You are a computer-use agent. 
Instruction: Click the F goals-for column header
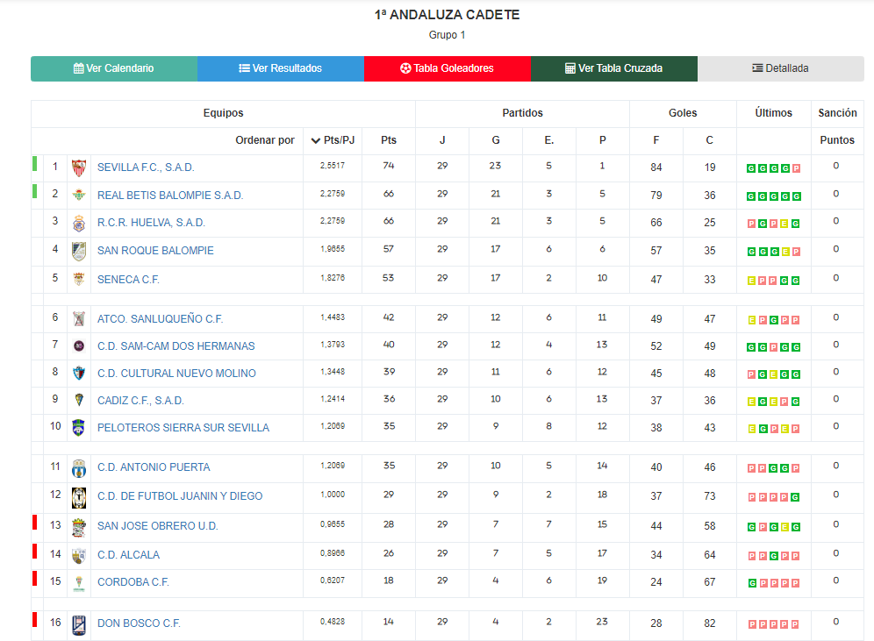[x=656, y=140]
